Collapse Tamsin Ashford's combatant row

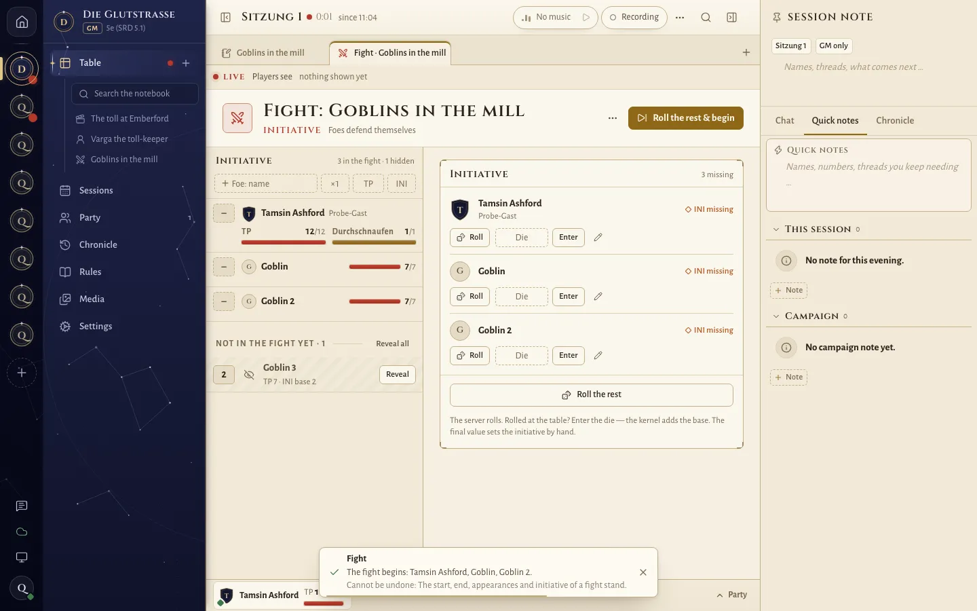(224, 213)
